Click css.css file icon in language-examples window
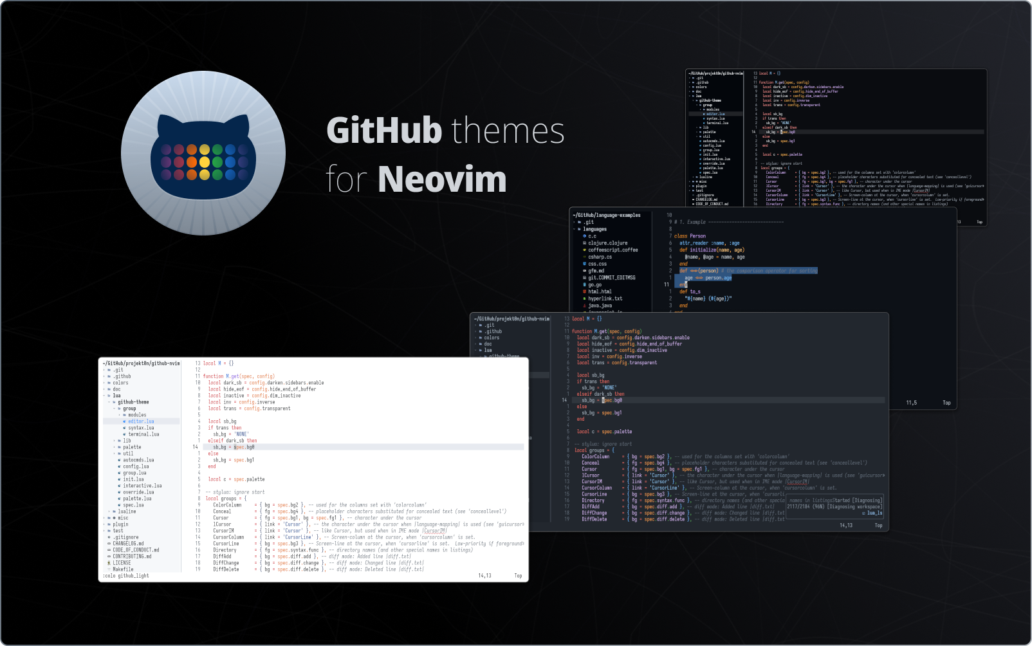The image size is (1032, 646). 584,264
